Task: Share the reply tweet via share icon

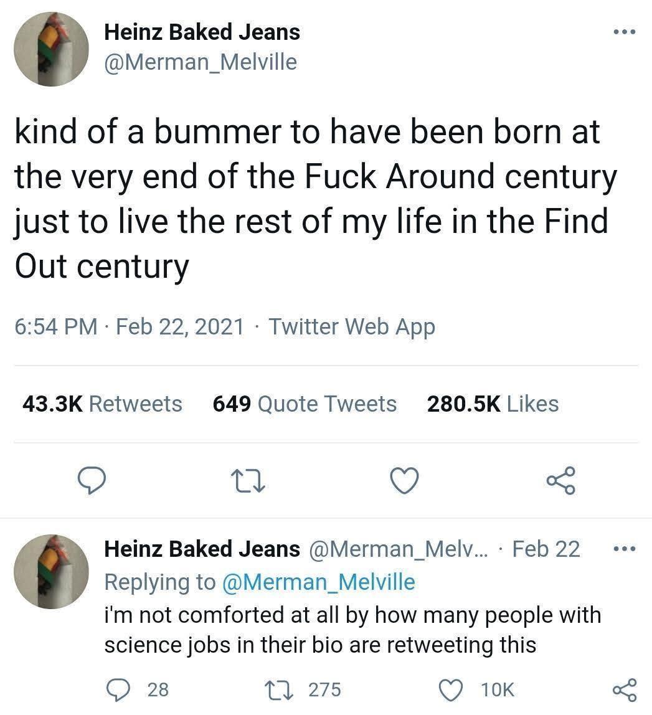Action: pos(623,689)
